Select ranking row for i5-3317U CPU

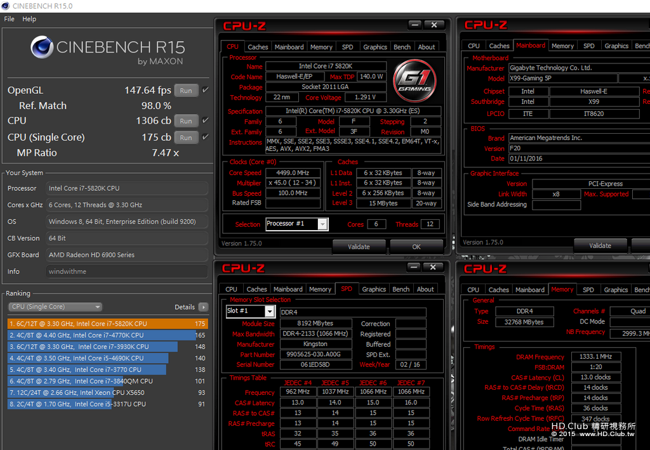(x=107, y=404)
